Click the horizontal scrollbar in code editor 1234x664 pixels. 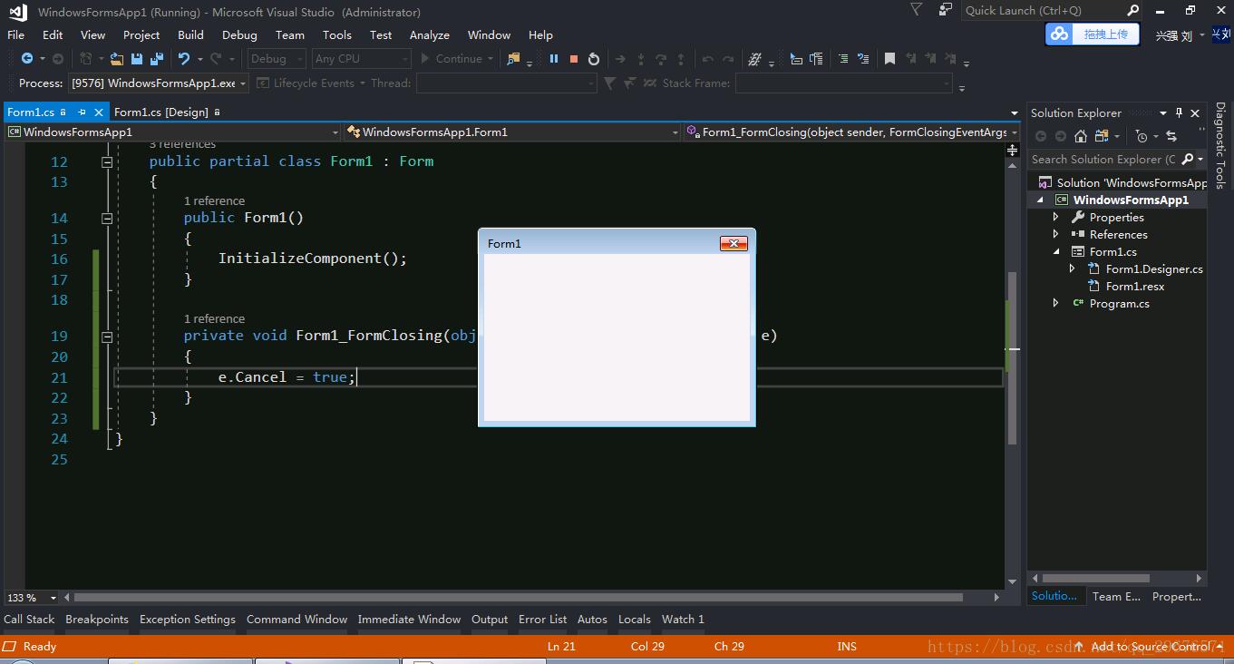point(517,598)
